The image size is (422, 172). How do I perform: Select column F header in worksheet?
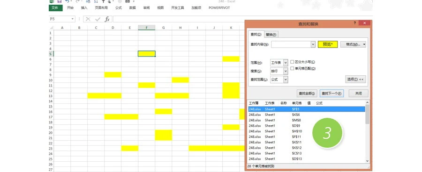(146, 28)
